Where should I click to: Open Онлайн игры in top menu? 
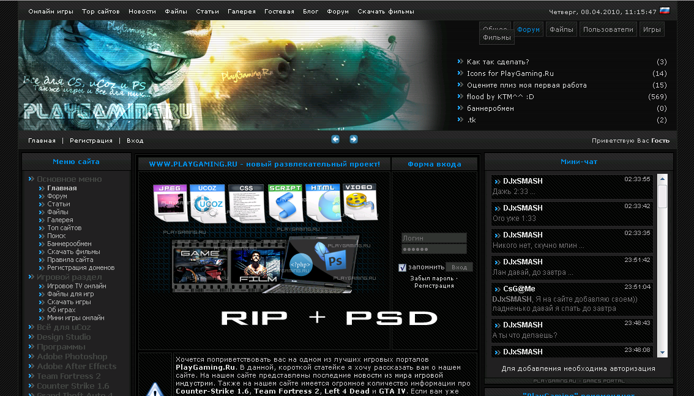[51, 12]
